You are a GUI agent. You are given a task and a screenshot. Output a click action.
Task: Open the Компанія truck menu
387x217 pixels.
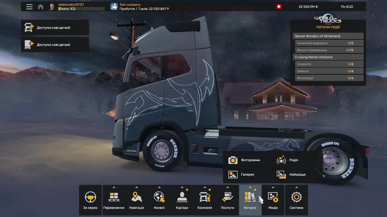coord(205,200)
